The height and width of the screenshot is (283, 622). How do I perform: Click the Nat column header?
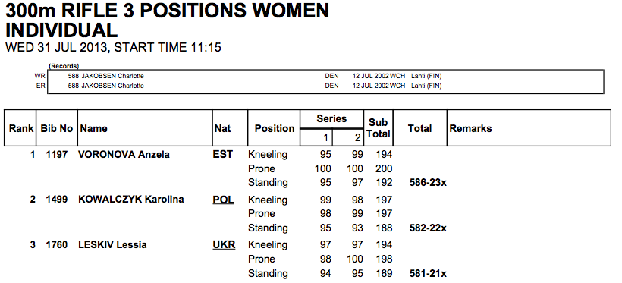222,128
